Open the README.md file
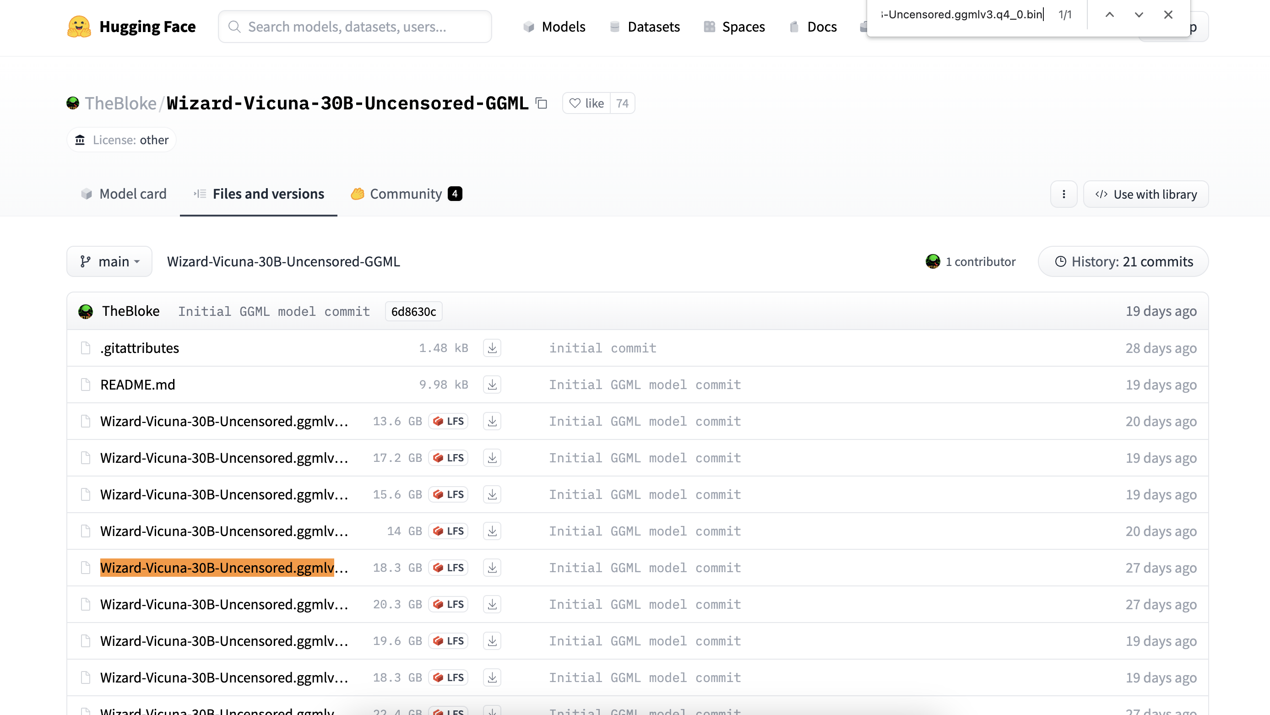The width and height of the screenshot is (1270, 715). pos(137,385)
